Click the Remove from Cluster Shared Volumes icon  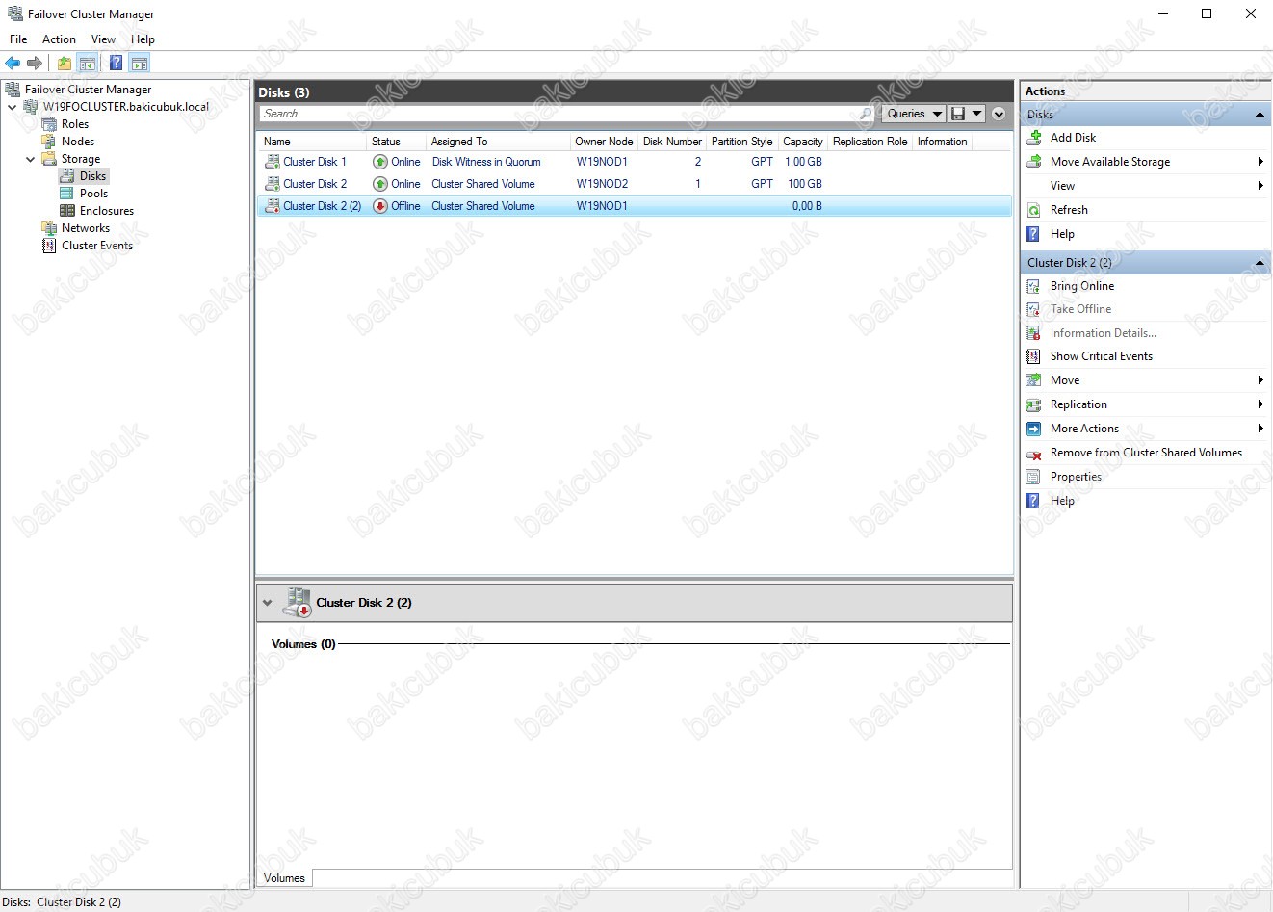[x=1034, y=454]
